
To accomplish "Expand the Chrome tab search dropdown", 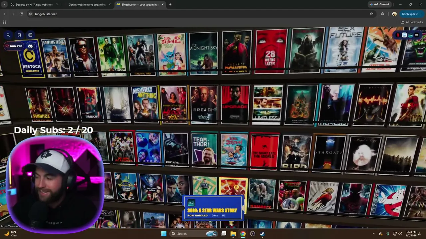I will click(4, 5).
